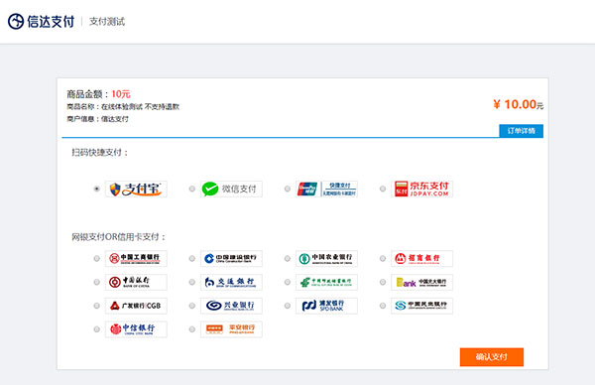The image size is (595, 385).
Task: Select the 招商银行 radio button
Action: click(383, 259)
